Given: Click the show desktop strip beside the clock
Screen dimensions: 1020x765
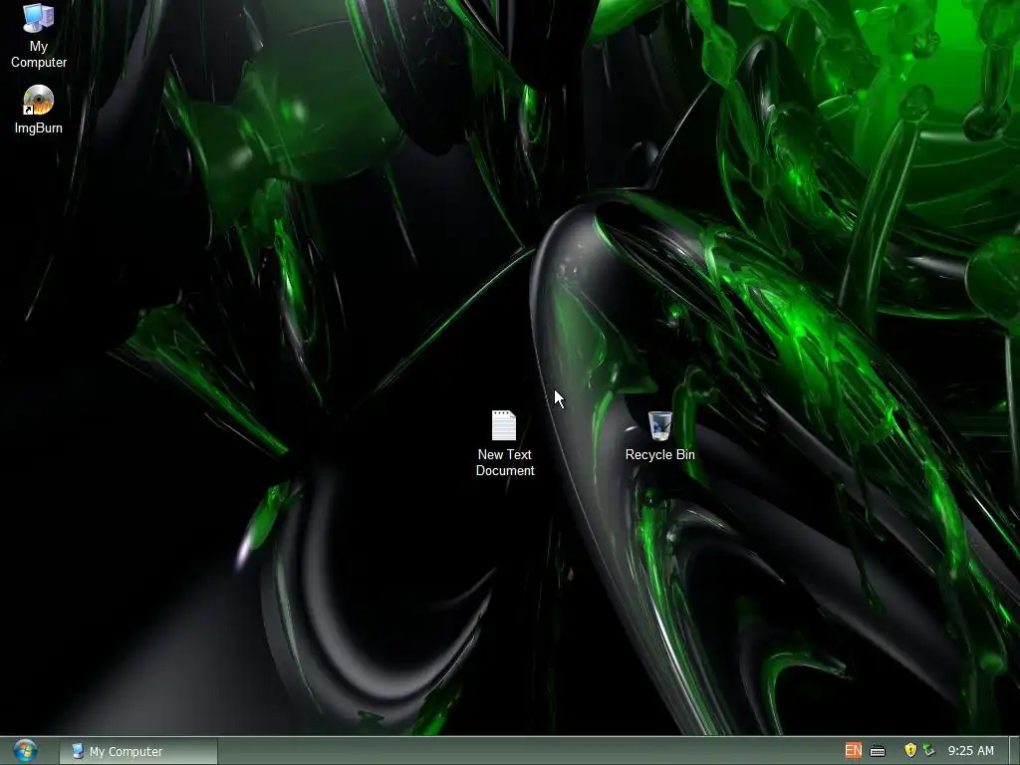Looking at the screenshot, I should pos(1013,751).
